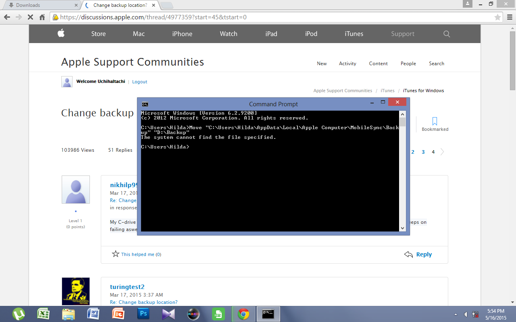
Task: Open the Re: Change backup location? link
Action: (x=144, y=302)
